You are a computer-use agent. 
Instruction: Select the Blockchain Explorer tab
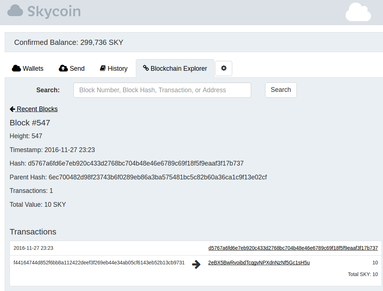coord(175,69)
